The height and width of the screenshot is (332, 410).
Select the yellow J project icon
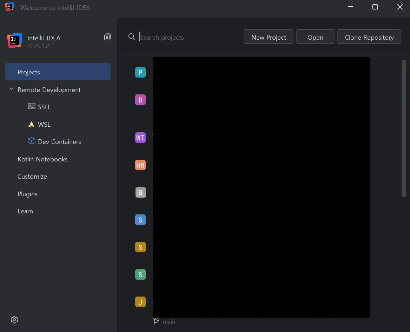140,302
